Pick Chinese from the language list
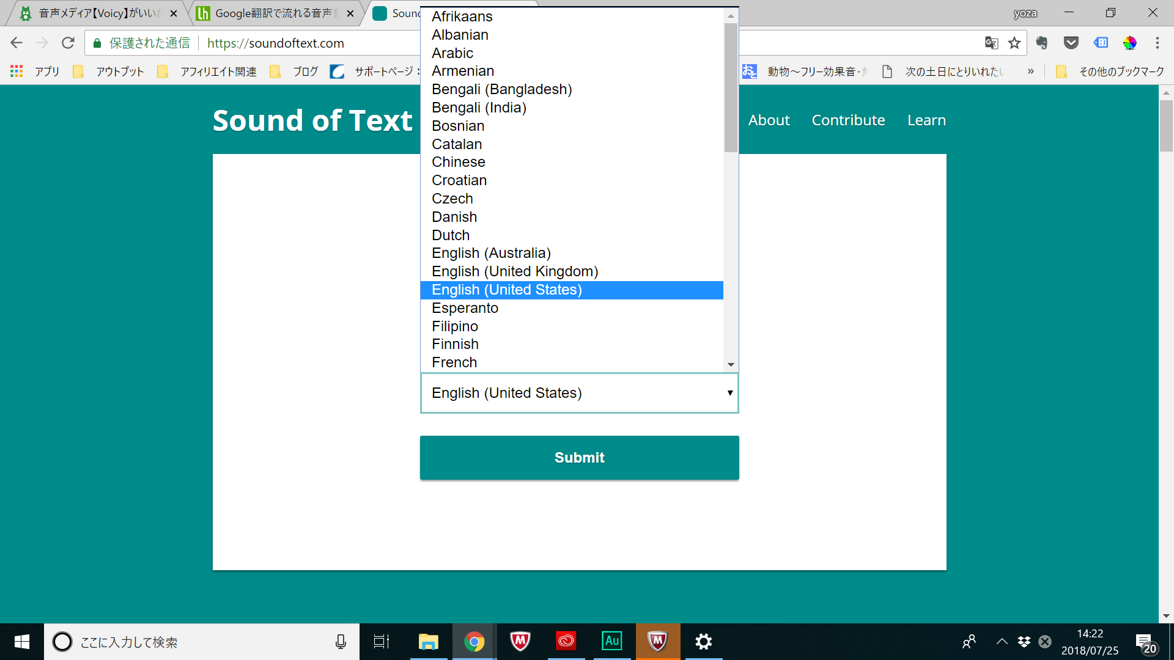 (x=572, y=162)
